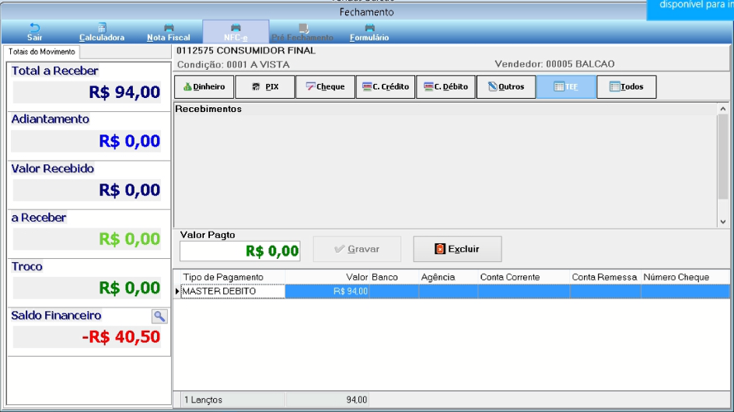Click the 1 Lanços footer count
This screenshot has height=412, width=734.
pyautogui.click(x=203, y=400)
